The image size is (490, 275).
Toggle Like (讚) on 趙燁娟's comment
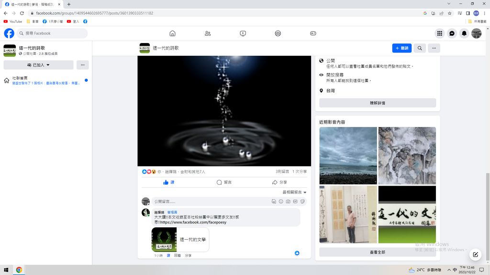pyautogui.click(x=168, y=255)
